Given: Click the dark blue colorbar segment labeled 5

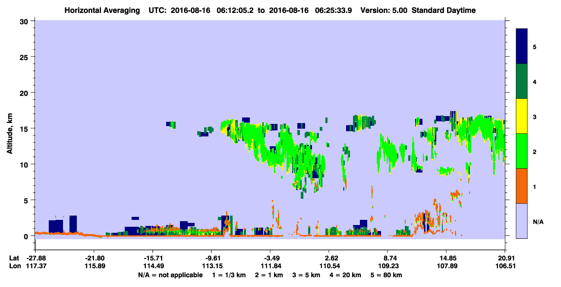Looking at the screenshot, I should coord(522,46).
